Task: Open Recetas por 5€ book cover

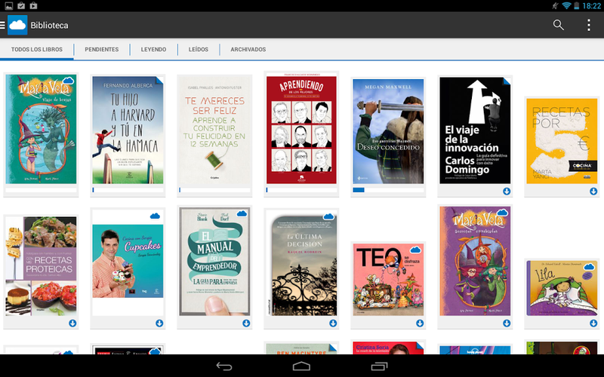Action: [562, 141]
